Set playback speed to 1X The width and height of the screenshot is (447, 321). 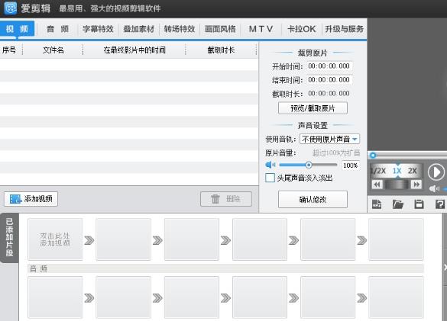pyautogui.click(x=397, y=171)
